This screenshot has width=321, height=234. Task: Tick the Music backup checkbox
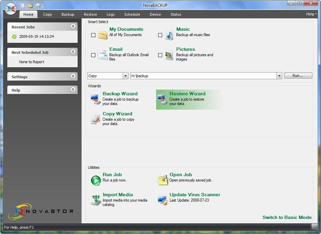coord(160,35)
